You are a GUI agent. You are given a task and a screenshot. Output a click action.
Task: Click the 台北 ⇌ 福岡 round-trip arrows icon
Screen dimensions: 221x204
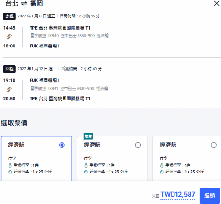[24, 3]
